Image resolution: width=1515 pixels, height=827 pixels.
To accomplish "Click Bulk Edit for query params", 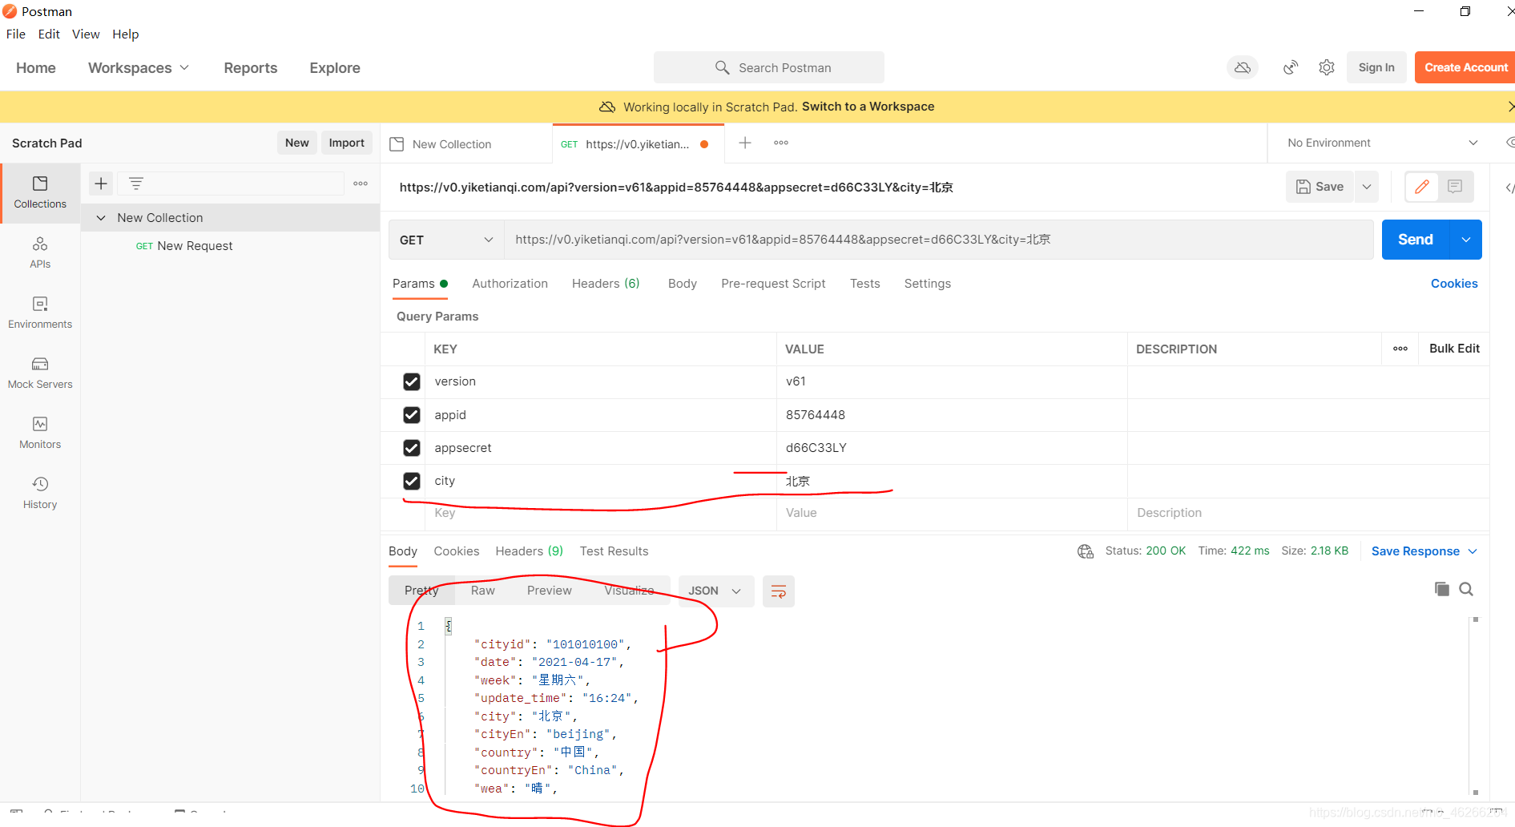I will tap(1454, 349).
